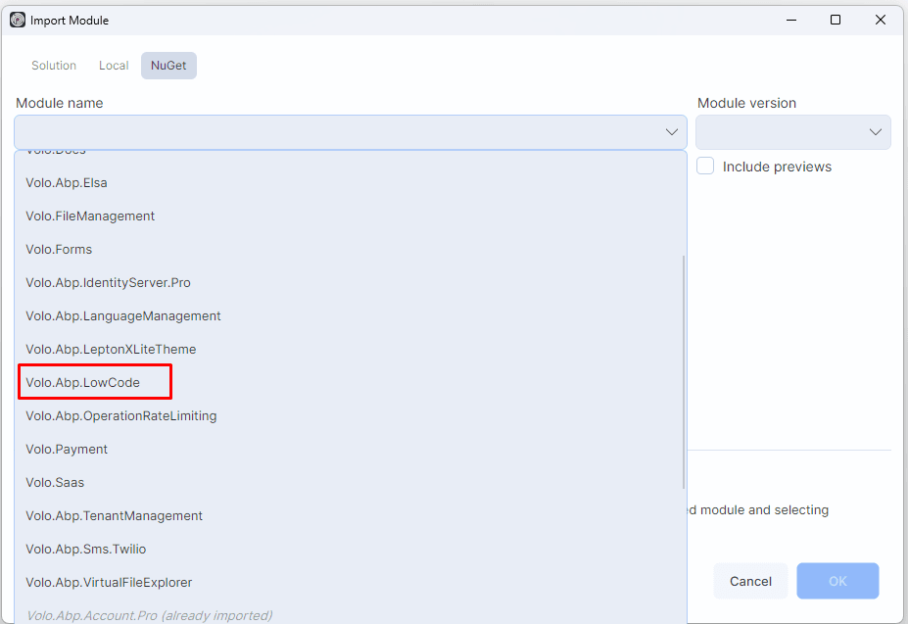The image size is (908, 624).
Task: Click the Import Module app icon in the title bar
Action: coord(18,21)
